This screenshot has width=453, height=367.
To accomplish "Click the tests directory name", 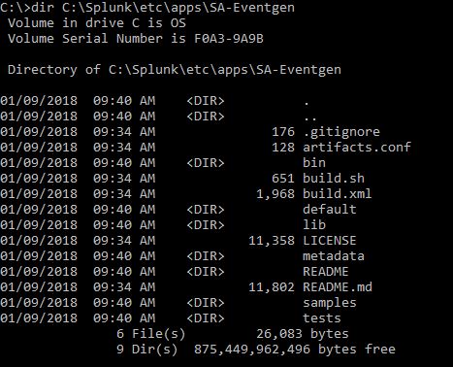I will pyautogui.click(x=322, y=318).
